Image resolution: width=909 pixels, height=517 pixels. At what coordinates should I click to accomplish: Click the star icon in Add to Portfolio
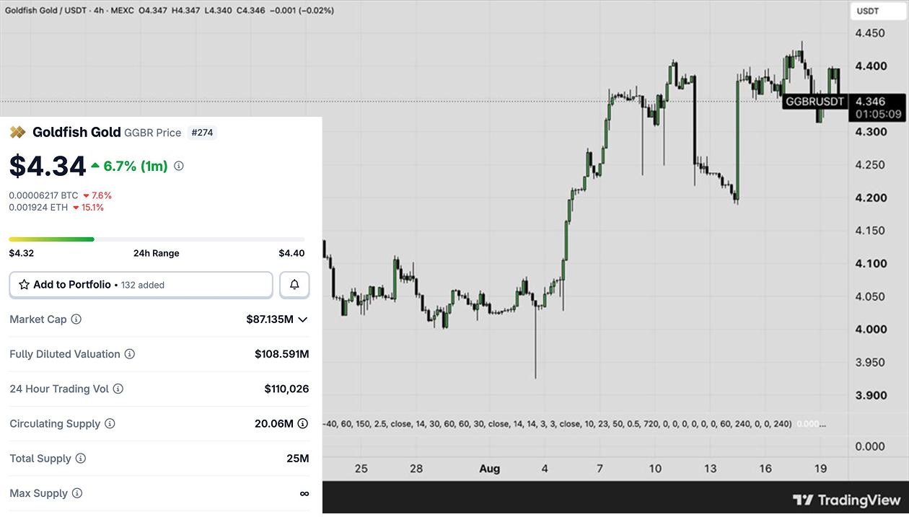pos(24,285)
